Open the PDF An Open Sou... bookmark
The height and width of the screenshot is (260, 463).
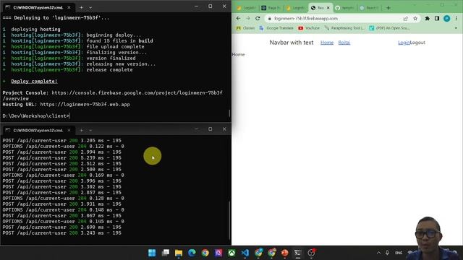pyautogui.click(x=389, y=28)
